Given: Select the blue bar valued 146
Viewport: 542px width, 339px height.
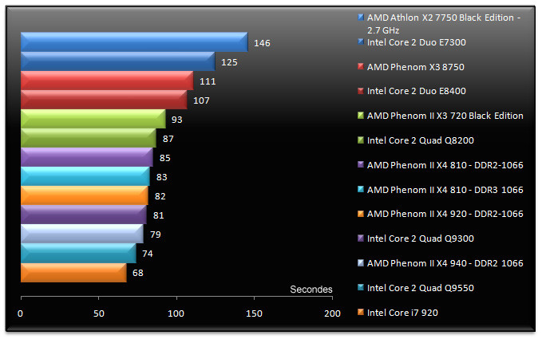Looking at the screenshot, I should coord(134,41).
